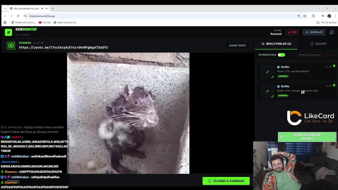Click the browser forward arrow
Screen dimensions: 338x190
click(x=11, y=16)
